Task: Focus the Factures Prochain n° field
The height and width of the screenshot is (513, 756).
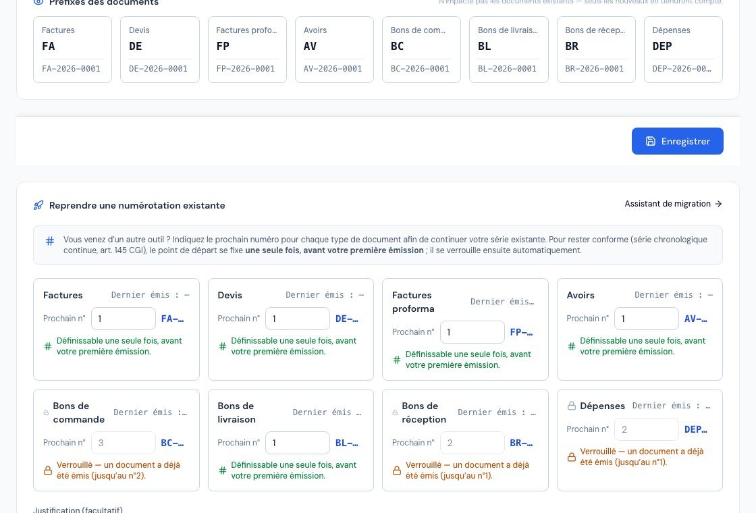Action: pos(124,319)
